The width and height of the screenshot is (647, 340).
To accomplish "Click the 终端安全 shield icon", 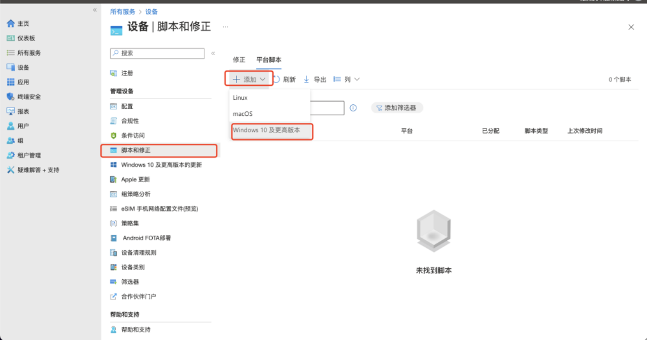I will [11, 97].
